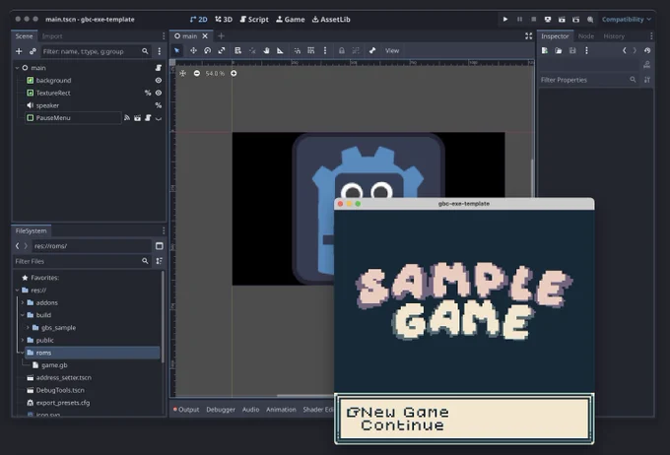Toggle TextureRect node visibility eye

tap(158, 93)
